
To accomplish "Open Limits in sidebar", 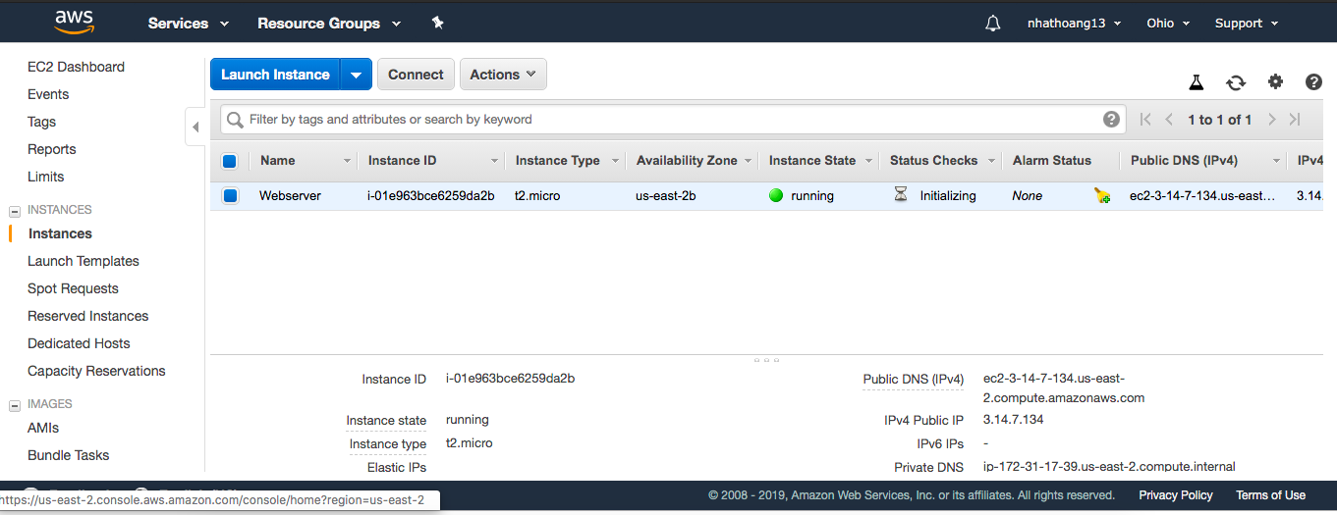I will [45, 177].
